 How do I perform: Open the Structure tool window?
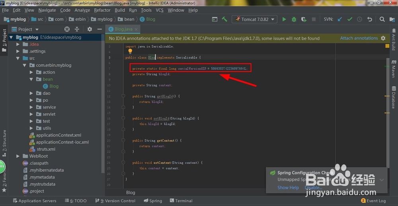(x=4, y=143)
